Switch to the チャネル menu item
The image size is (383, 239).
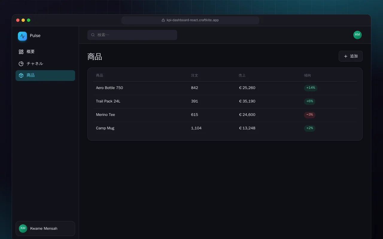45,64
